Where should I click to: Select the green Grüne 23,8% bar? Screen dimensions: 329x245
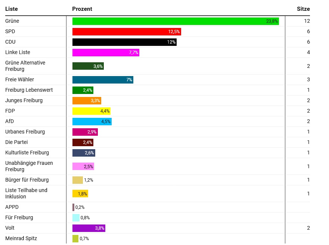point(176,21)
